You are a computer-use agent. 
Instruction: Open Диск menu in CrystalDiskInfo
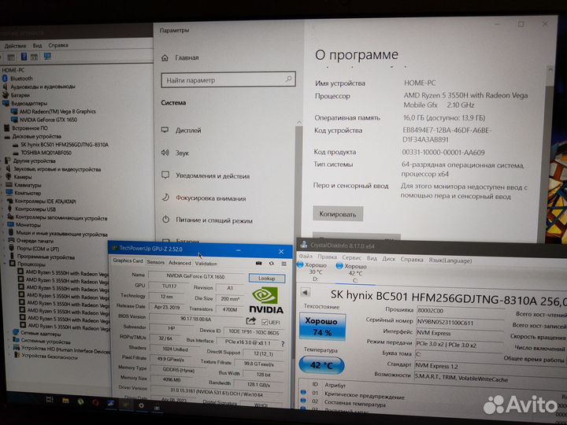[389, 259]
